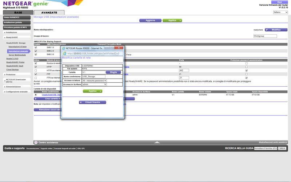The height and width of the screenshot is (182, 291).
Task: Select the USB_Storage share radio button
Action: coord(36,95)
